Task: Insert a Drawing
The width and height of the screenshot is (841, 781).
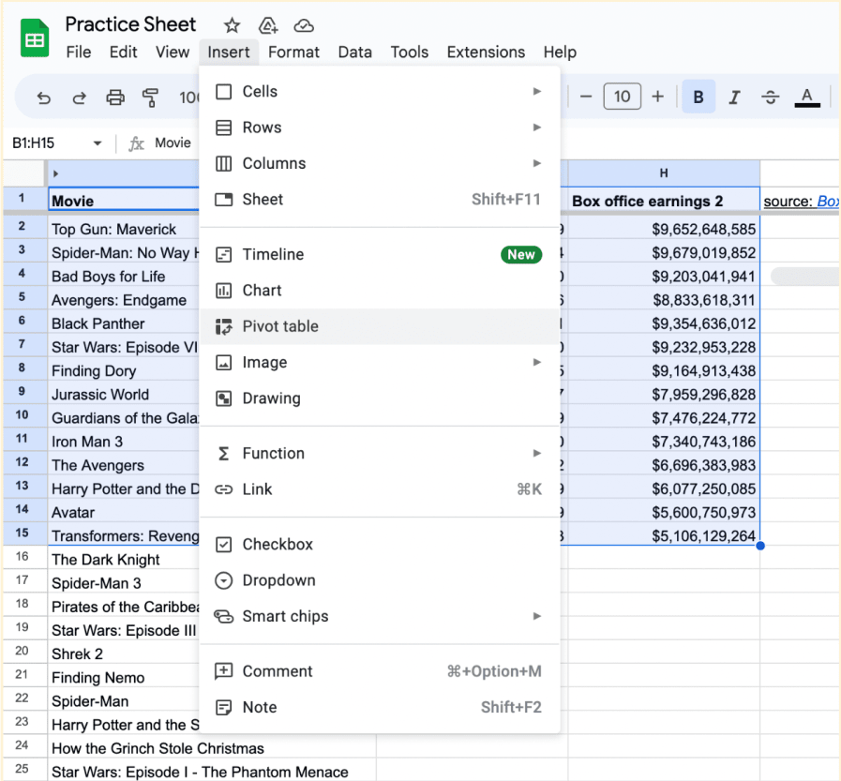Action: click(380, 398)
